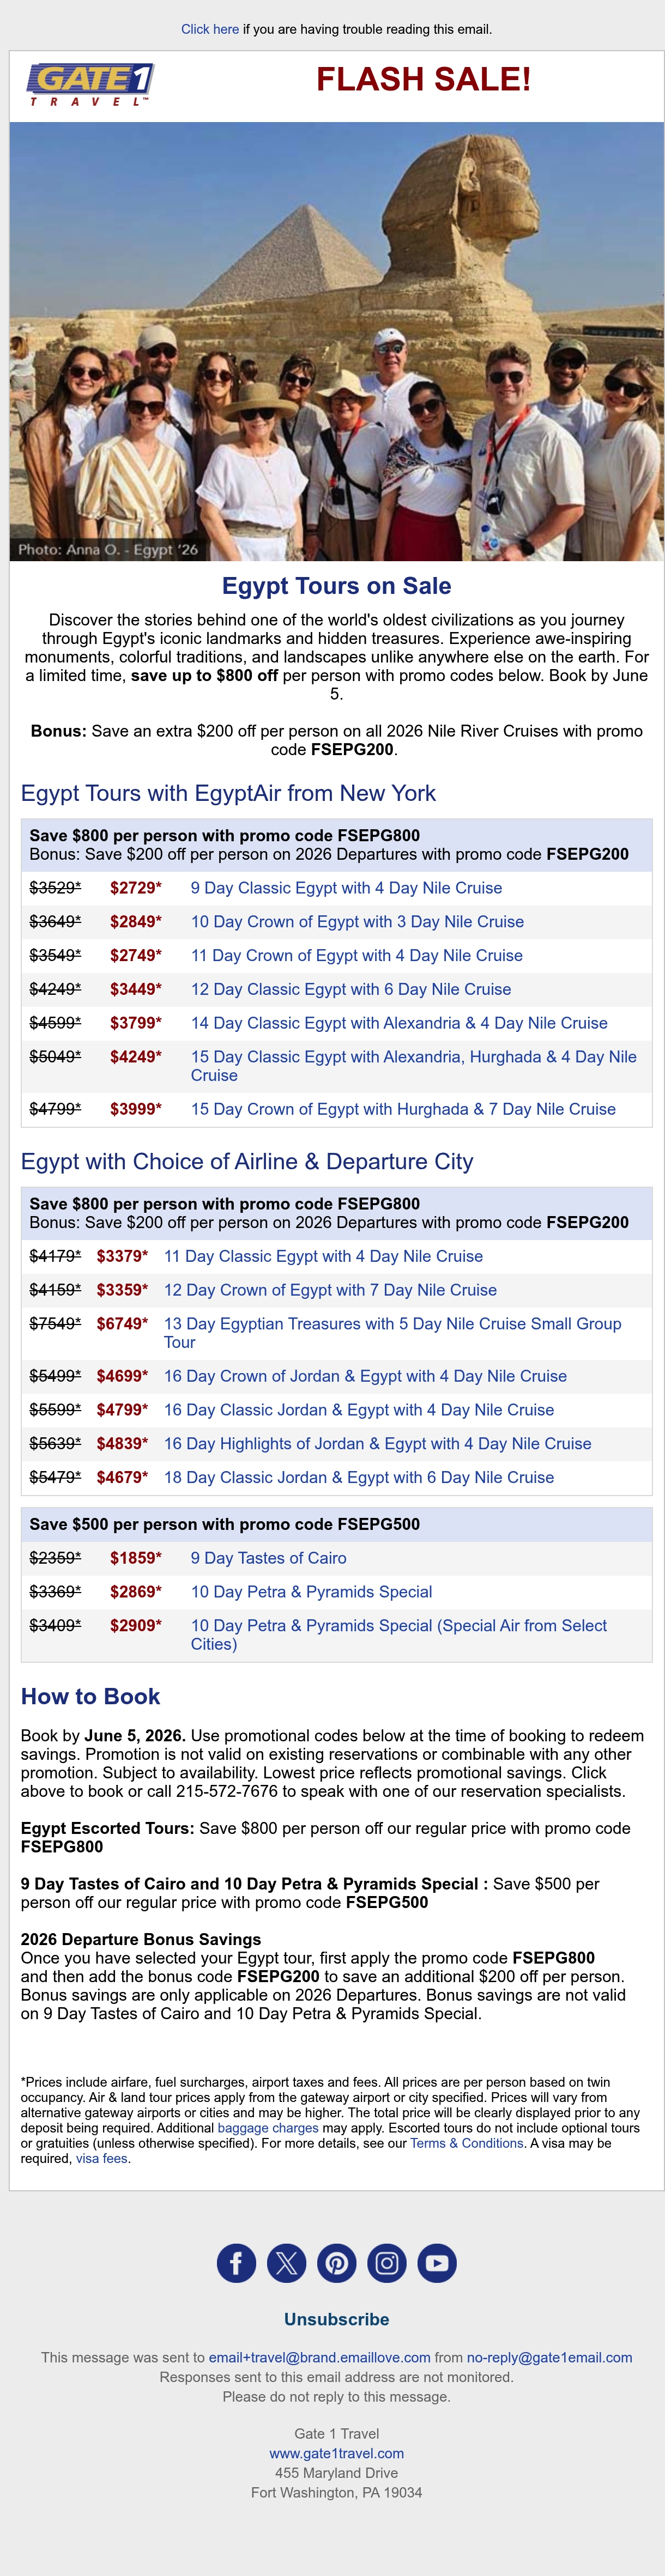Select 14 Day Classic Egypt with Alexandria tour

[399, 1023]
